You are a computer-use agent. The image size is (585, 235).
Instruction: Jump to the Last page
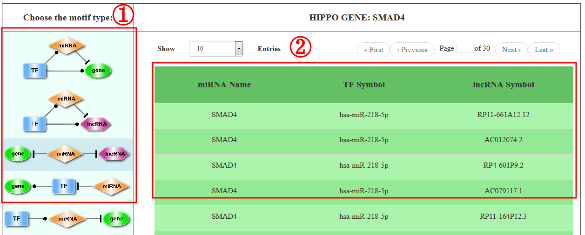click(544, 50)
